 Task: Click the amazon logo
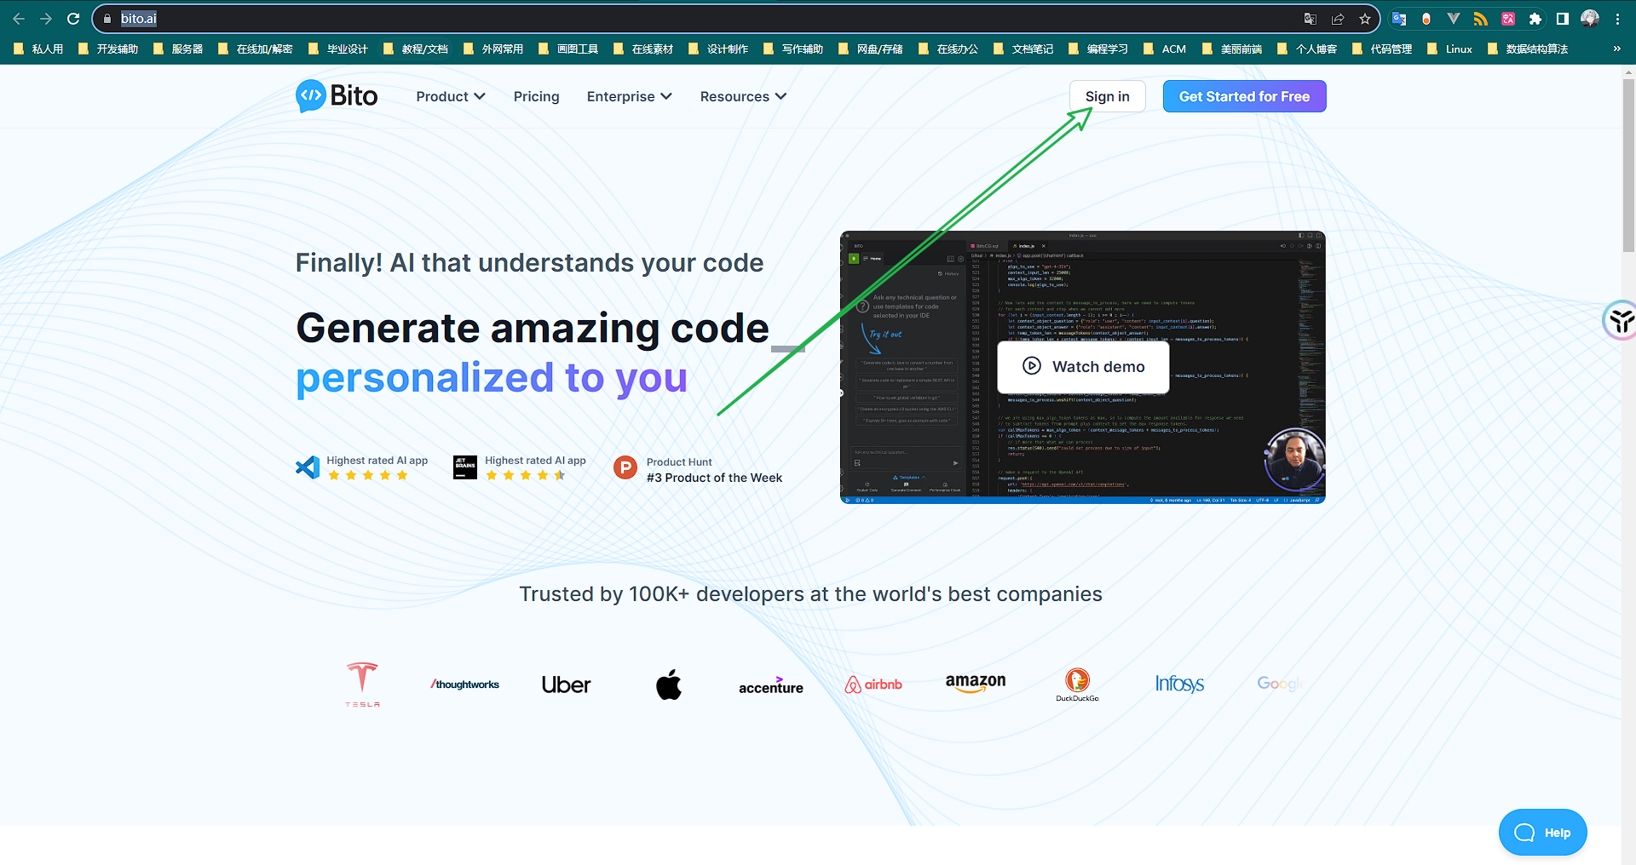point(976,683)
